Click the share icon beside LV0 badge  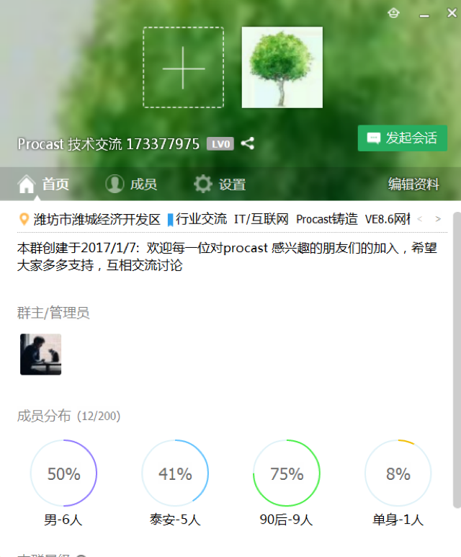tap(248, 143)
